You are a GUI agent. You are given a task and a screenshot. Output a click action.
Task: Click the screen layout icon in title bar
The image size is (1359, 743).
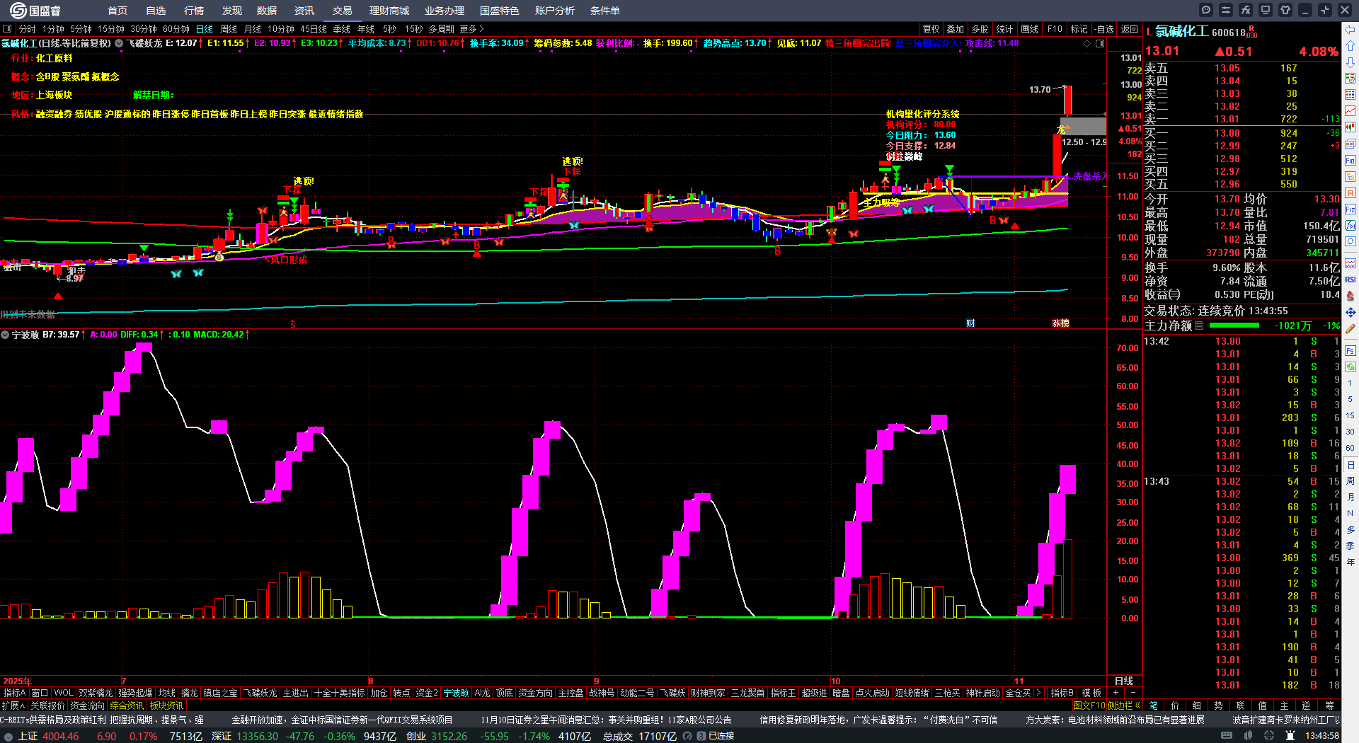(x=1266, y=10)
